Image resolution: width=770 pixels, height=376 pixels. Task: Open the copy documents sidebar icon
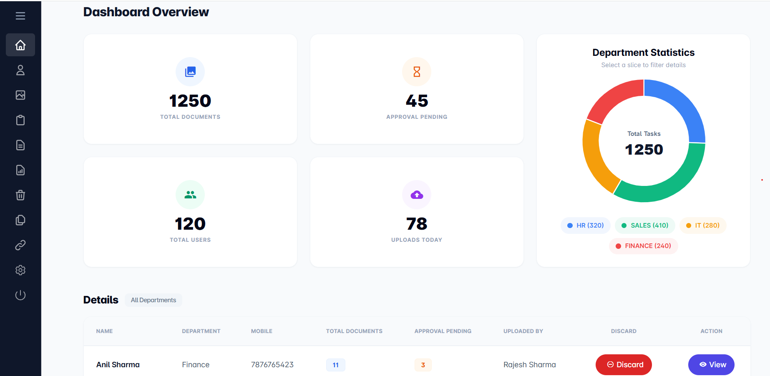click(20, 220)
